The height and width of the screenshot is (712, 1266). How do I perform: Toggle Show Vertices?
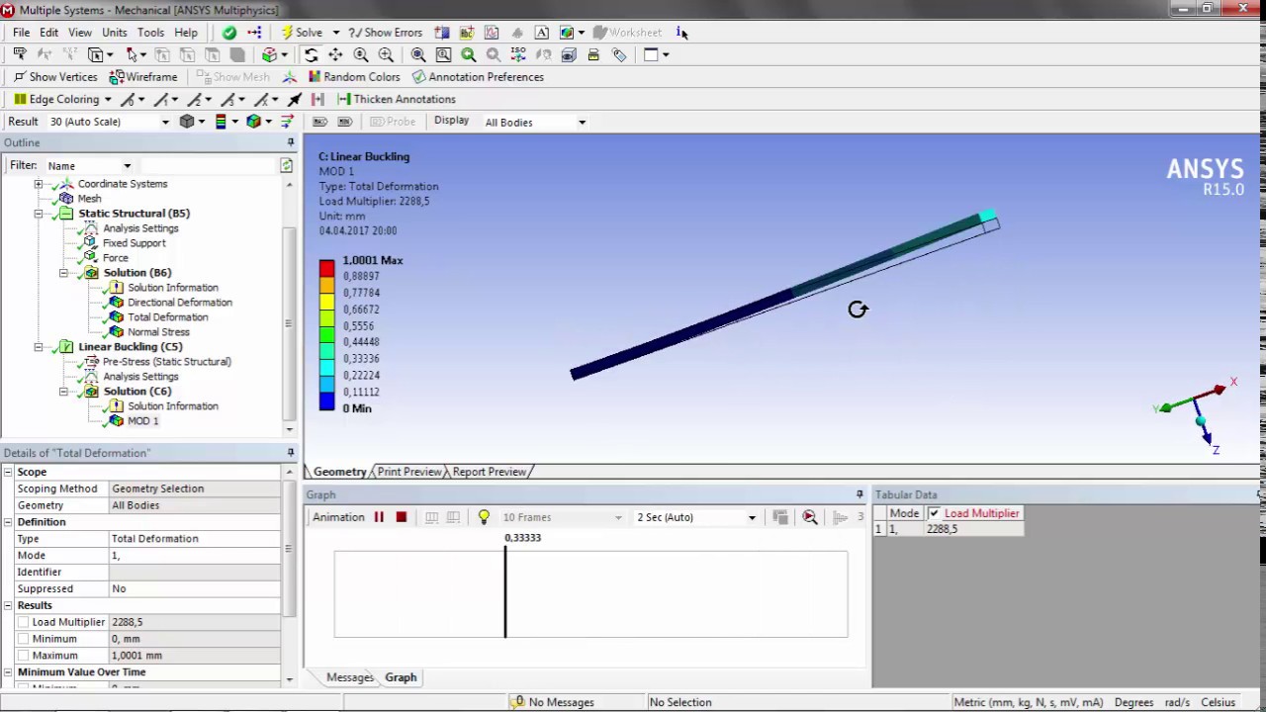[54, 77]
